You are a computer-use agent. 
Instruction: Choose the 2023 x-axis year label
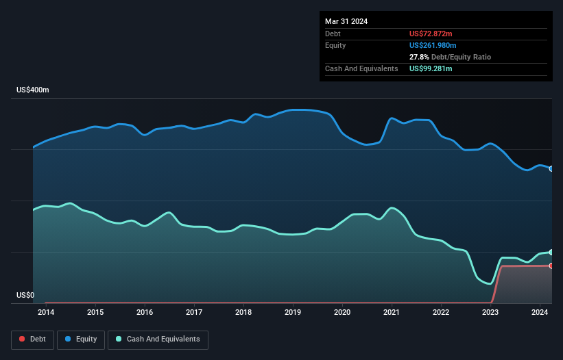(x=490, y=313)
